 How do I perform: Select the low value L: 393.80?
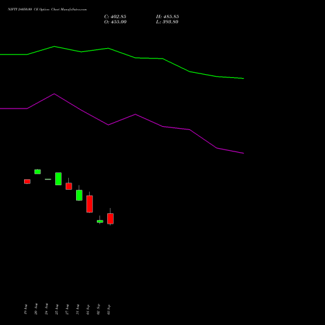(x=167, y=22)
